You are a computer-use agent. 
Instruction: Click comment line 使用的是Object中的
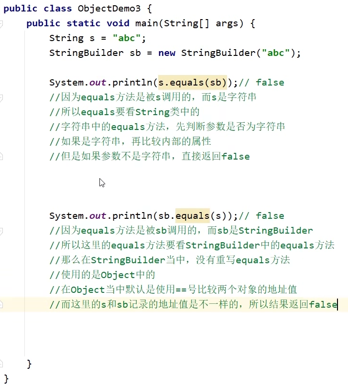tap(102, 275)
